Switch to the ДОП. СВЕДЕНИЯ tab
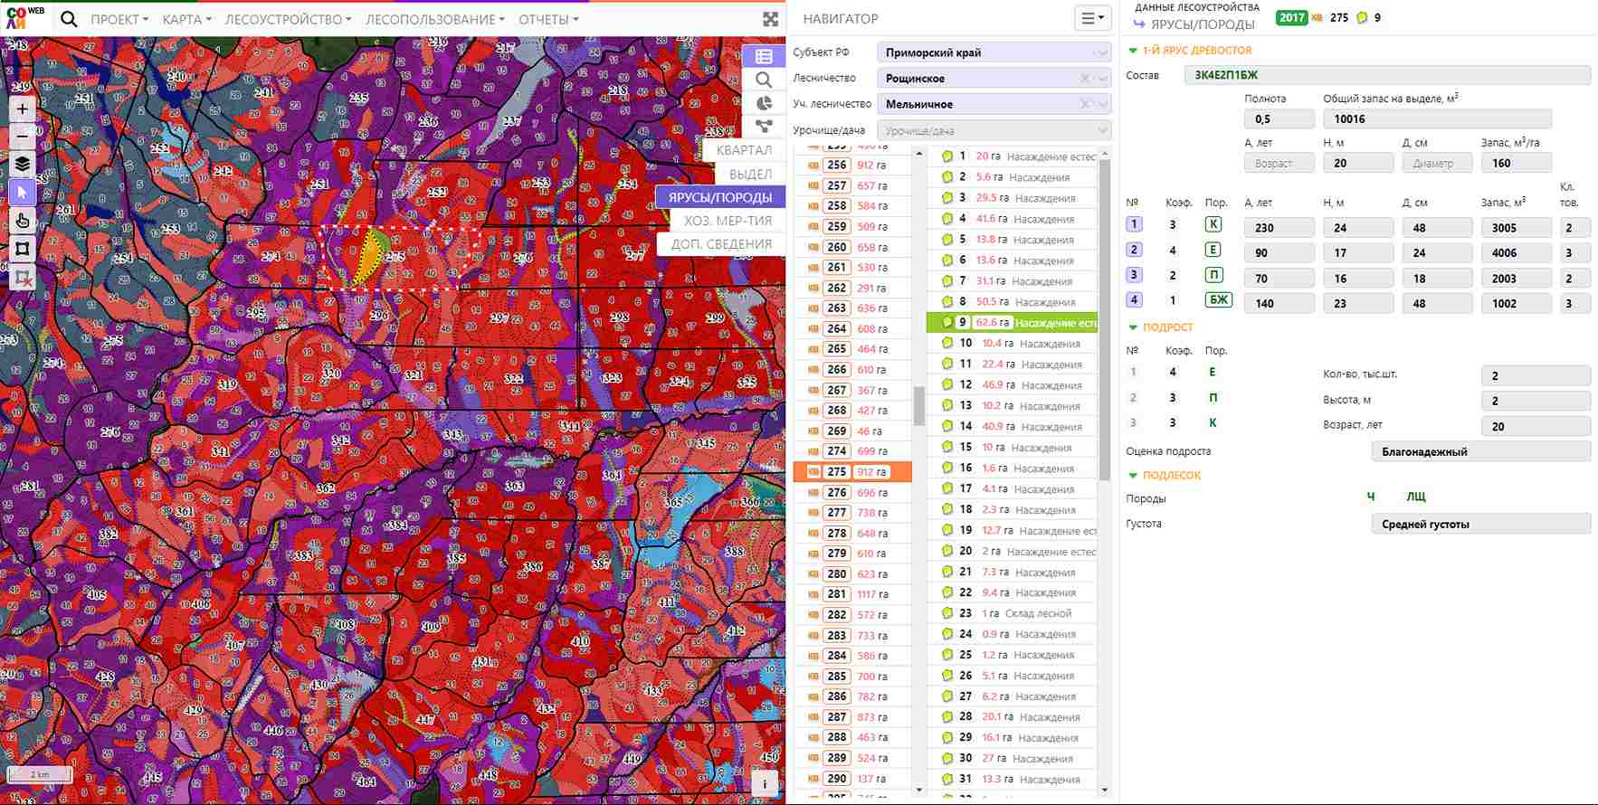 (721, 244)
